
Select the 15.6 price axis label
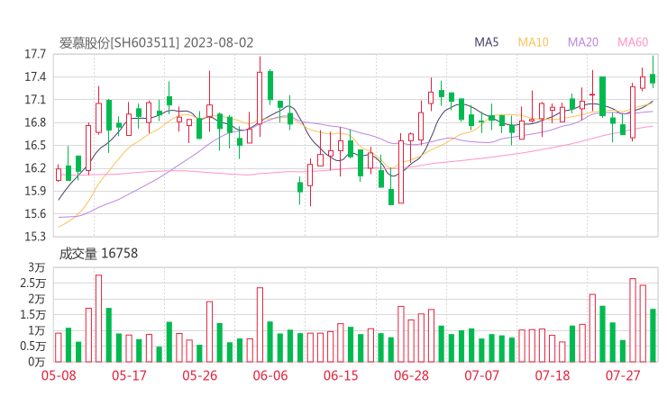tap(35, 213)
